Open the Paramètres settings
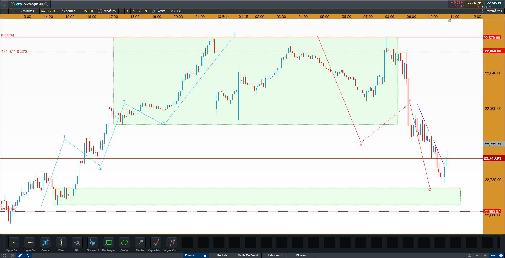 [491, 11]
